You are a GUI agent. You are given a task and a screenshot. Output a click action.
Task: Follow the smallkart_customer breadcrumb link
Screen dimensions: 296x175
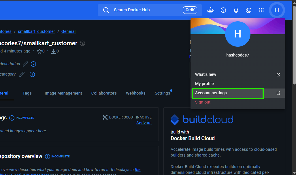pos(36,31)
